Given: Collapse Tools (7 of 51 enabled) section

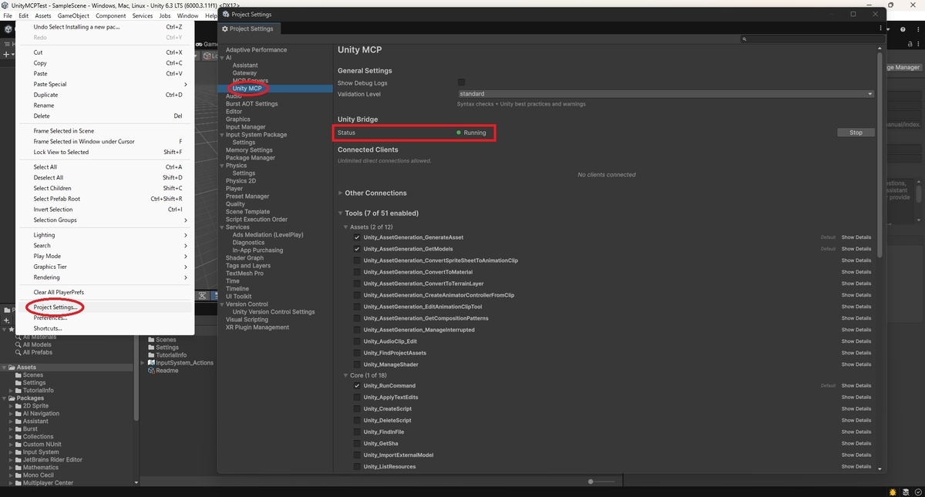Looking at the screenshot, I should pyautogui.click(x=341, y=213).
